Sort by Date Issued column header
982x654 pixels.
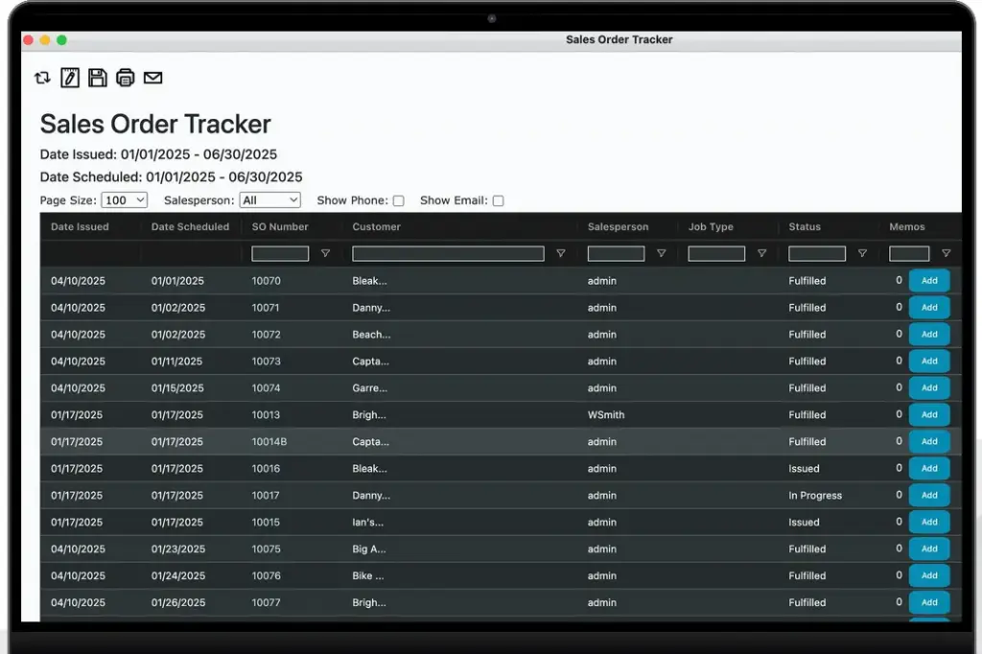[80, 227]
